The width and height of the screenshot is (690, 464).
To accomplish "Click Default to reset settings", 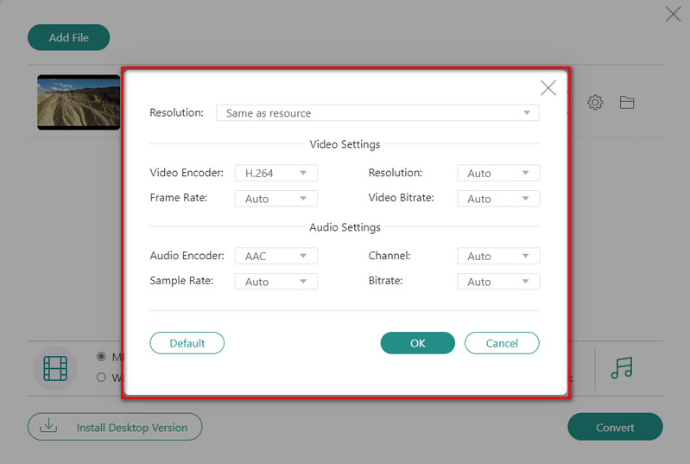I will [187, 343].
